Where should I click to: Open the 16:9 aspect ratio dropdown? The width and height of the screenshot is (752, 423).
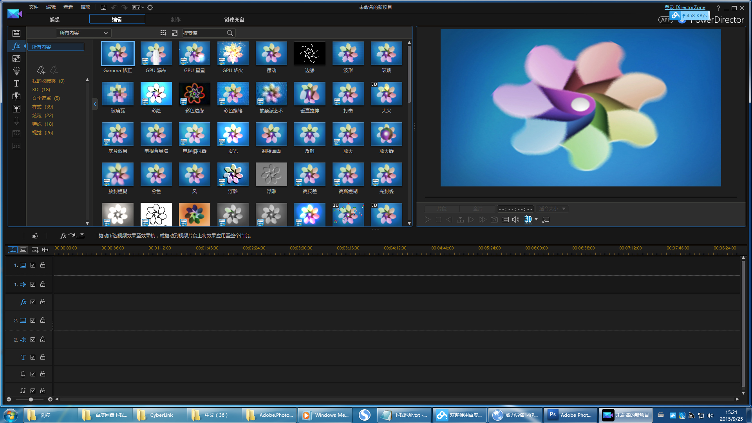tap(138, 7)
